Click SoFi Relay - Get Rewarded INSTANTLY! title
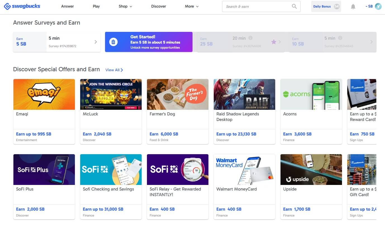The height and width of the screenshot is (226, 385). click(175, 192)
